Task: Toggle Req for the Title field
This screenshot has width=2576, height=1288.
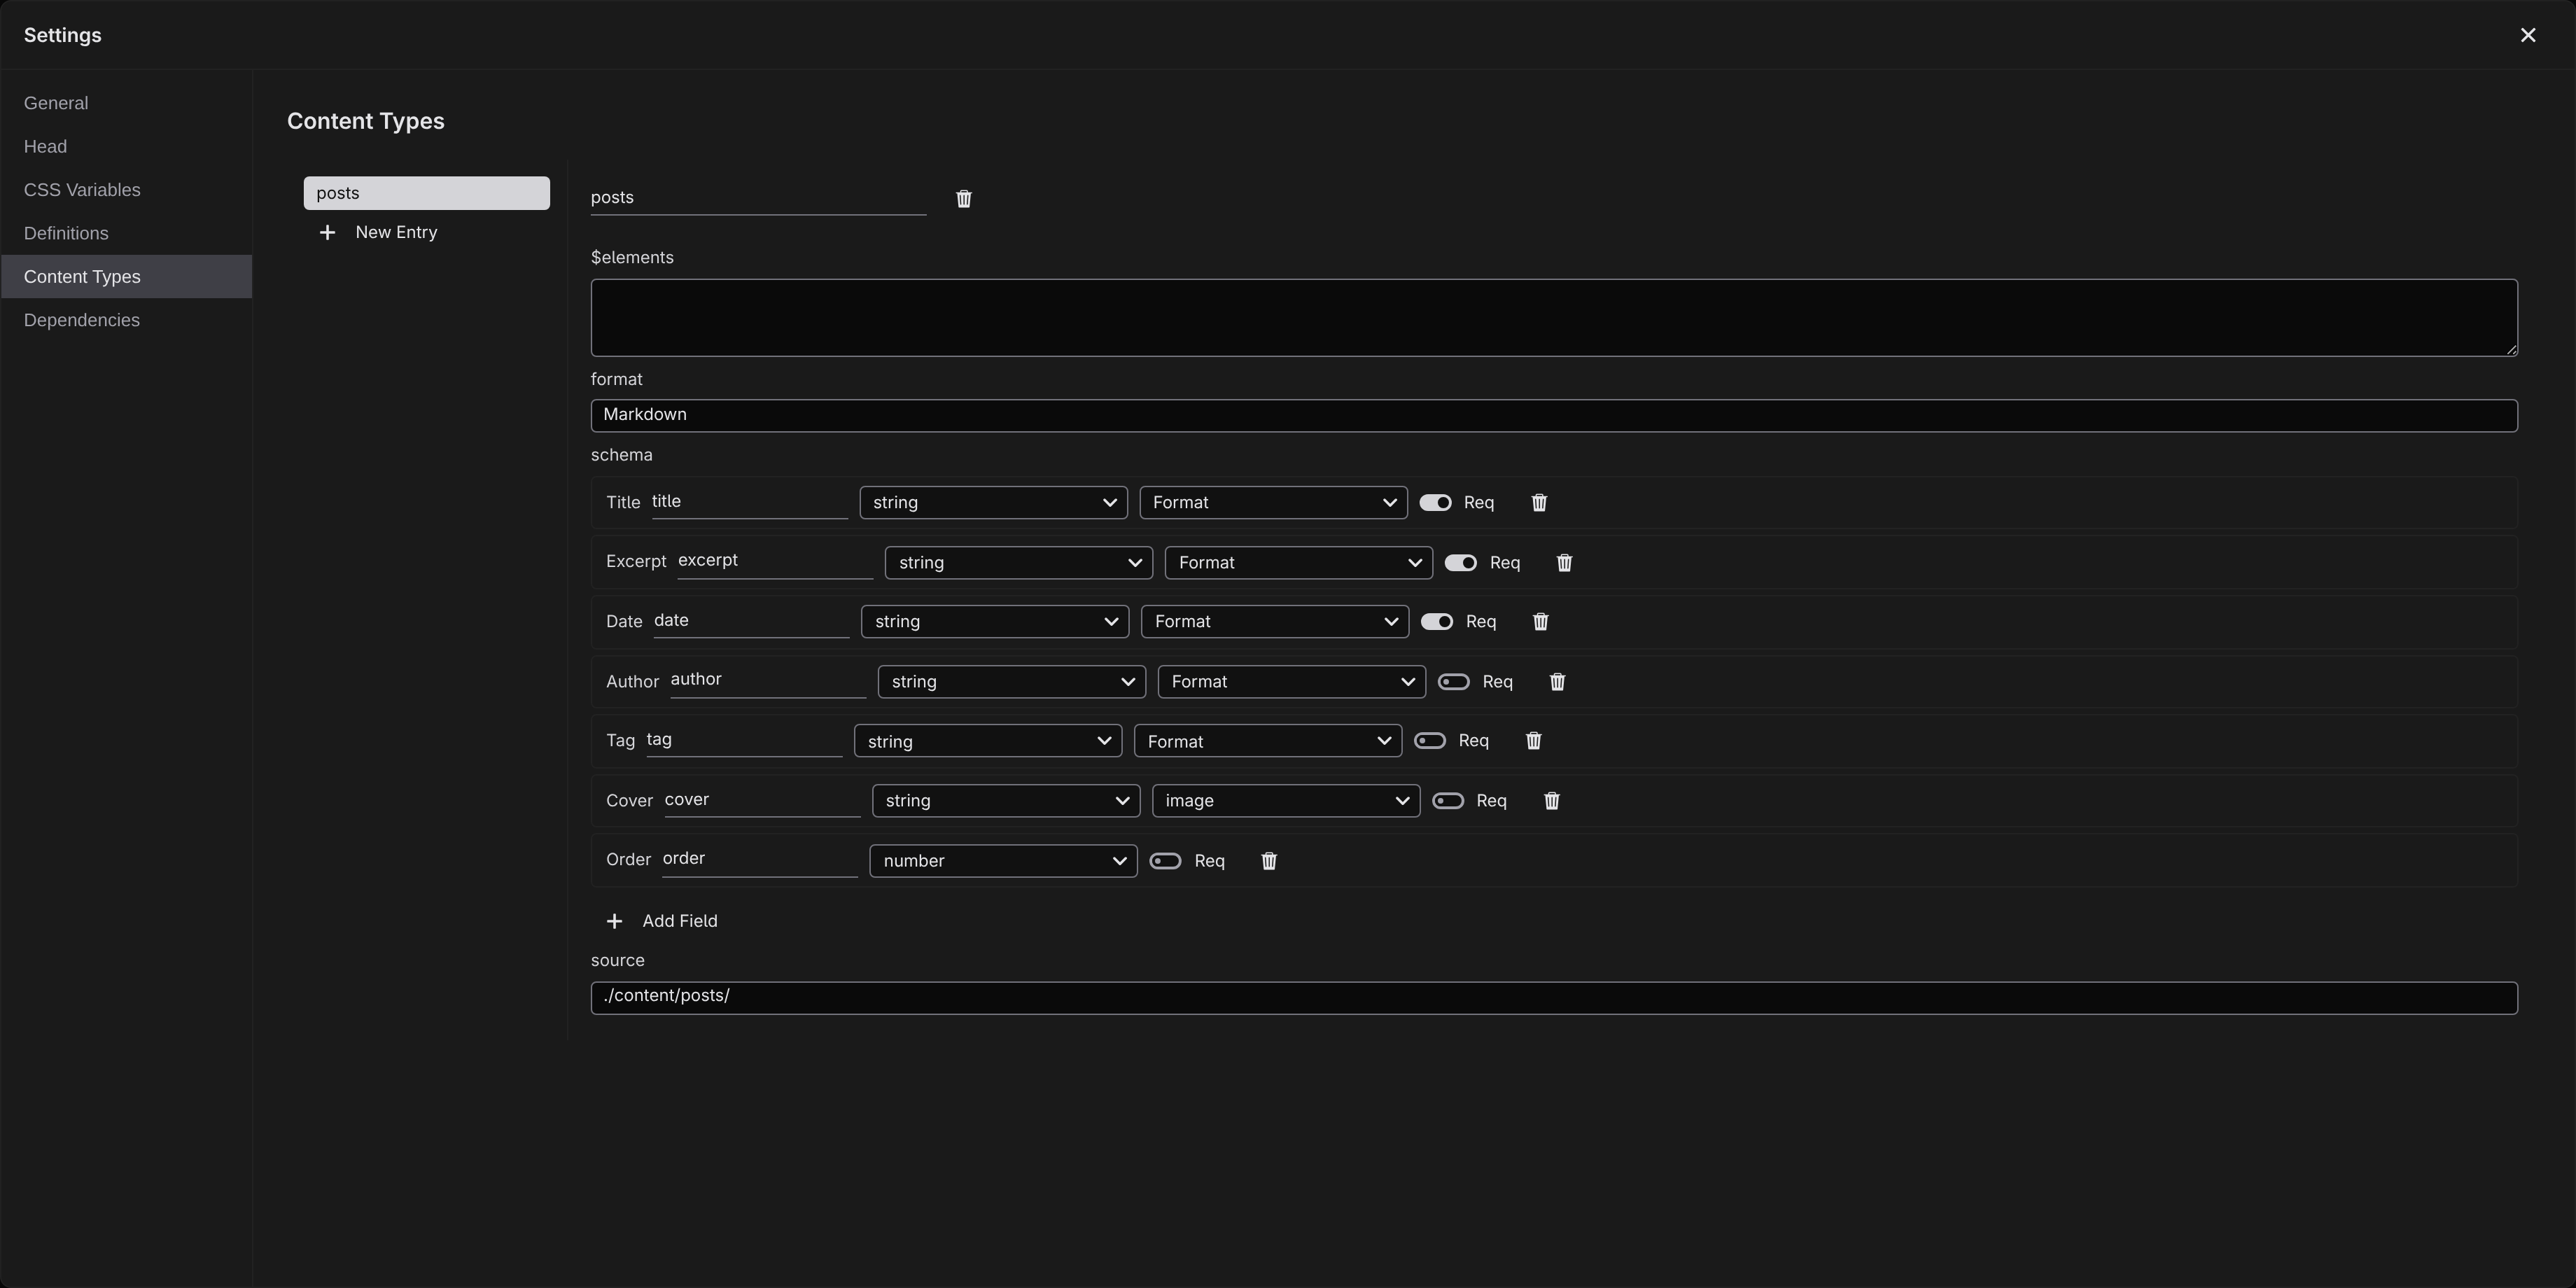Action: tap(1436, 503)
